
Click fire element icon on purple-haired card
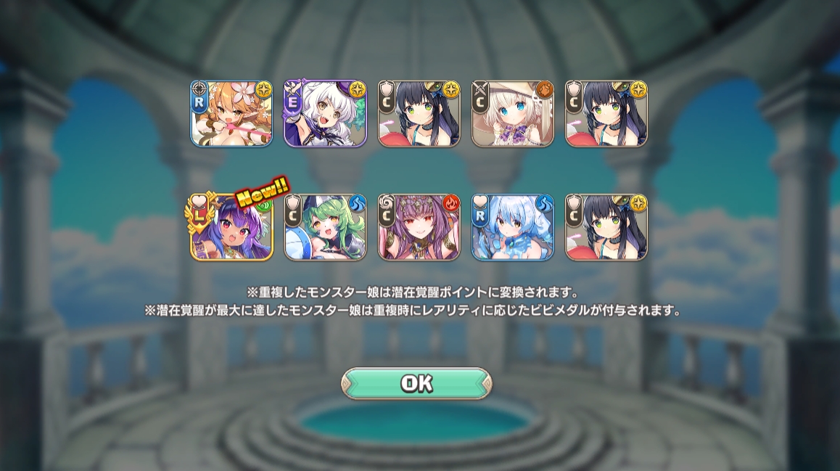(x=450, y=204)
